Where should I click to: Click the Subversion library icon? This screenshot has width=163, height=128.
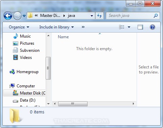coord(16,50)
